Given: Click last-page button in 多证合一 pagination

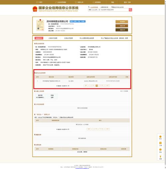Looking at the screenshot, I should pos(107,129).
